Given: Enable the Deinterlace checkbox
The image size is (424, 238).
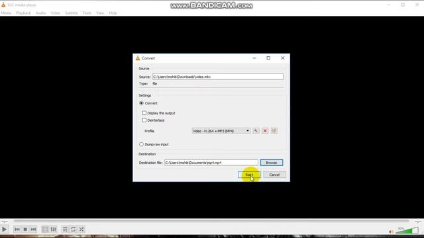Looking at the screenshot, I should tap(144, 120).
